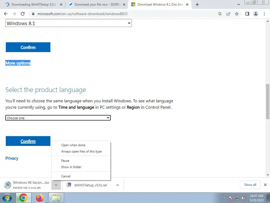Expand the WinNTSetup_v531.rar options chevron

pyautogui.click(x=118, y=185)
